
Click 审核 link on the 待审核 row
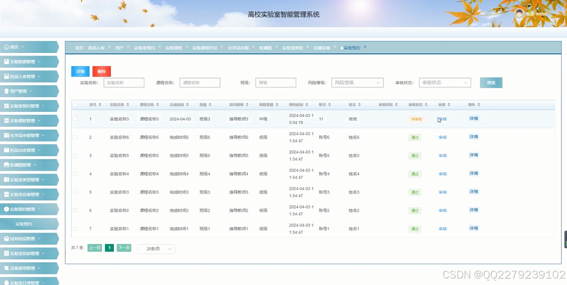click(x=442, y=119)
